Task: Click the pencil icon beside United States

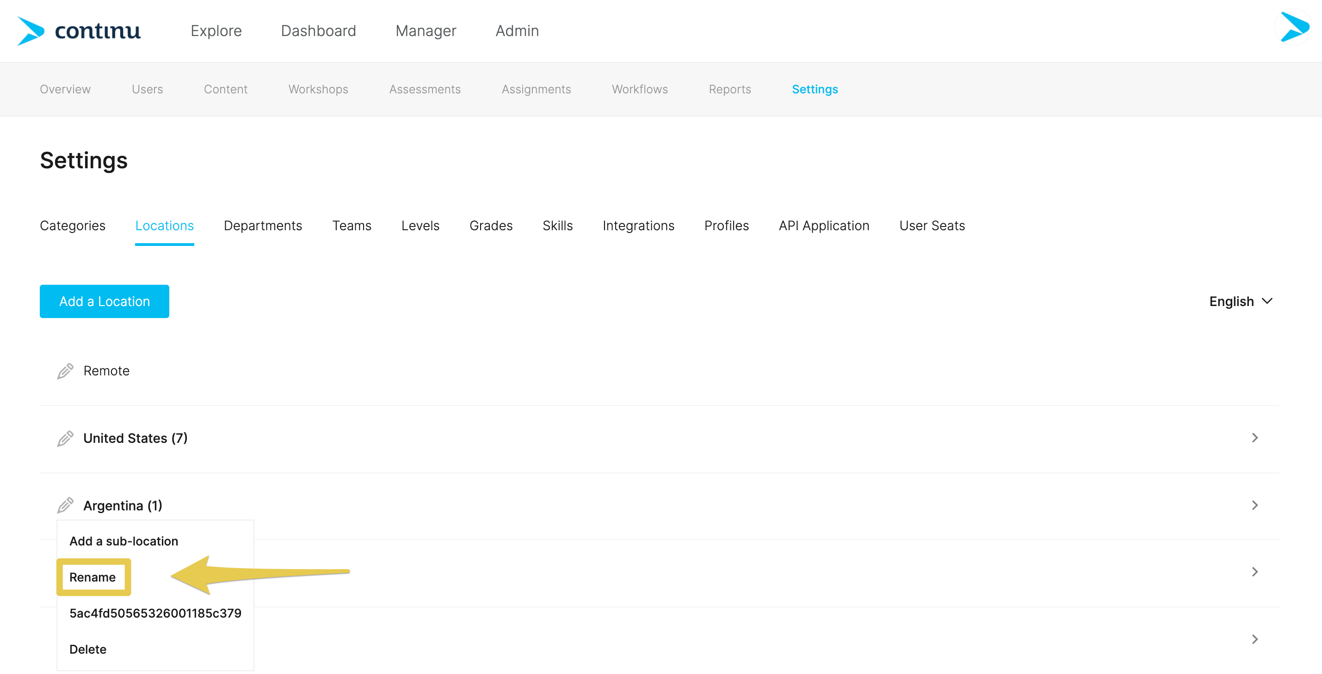Action: [x=65, y=439]
